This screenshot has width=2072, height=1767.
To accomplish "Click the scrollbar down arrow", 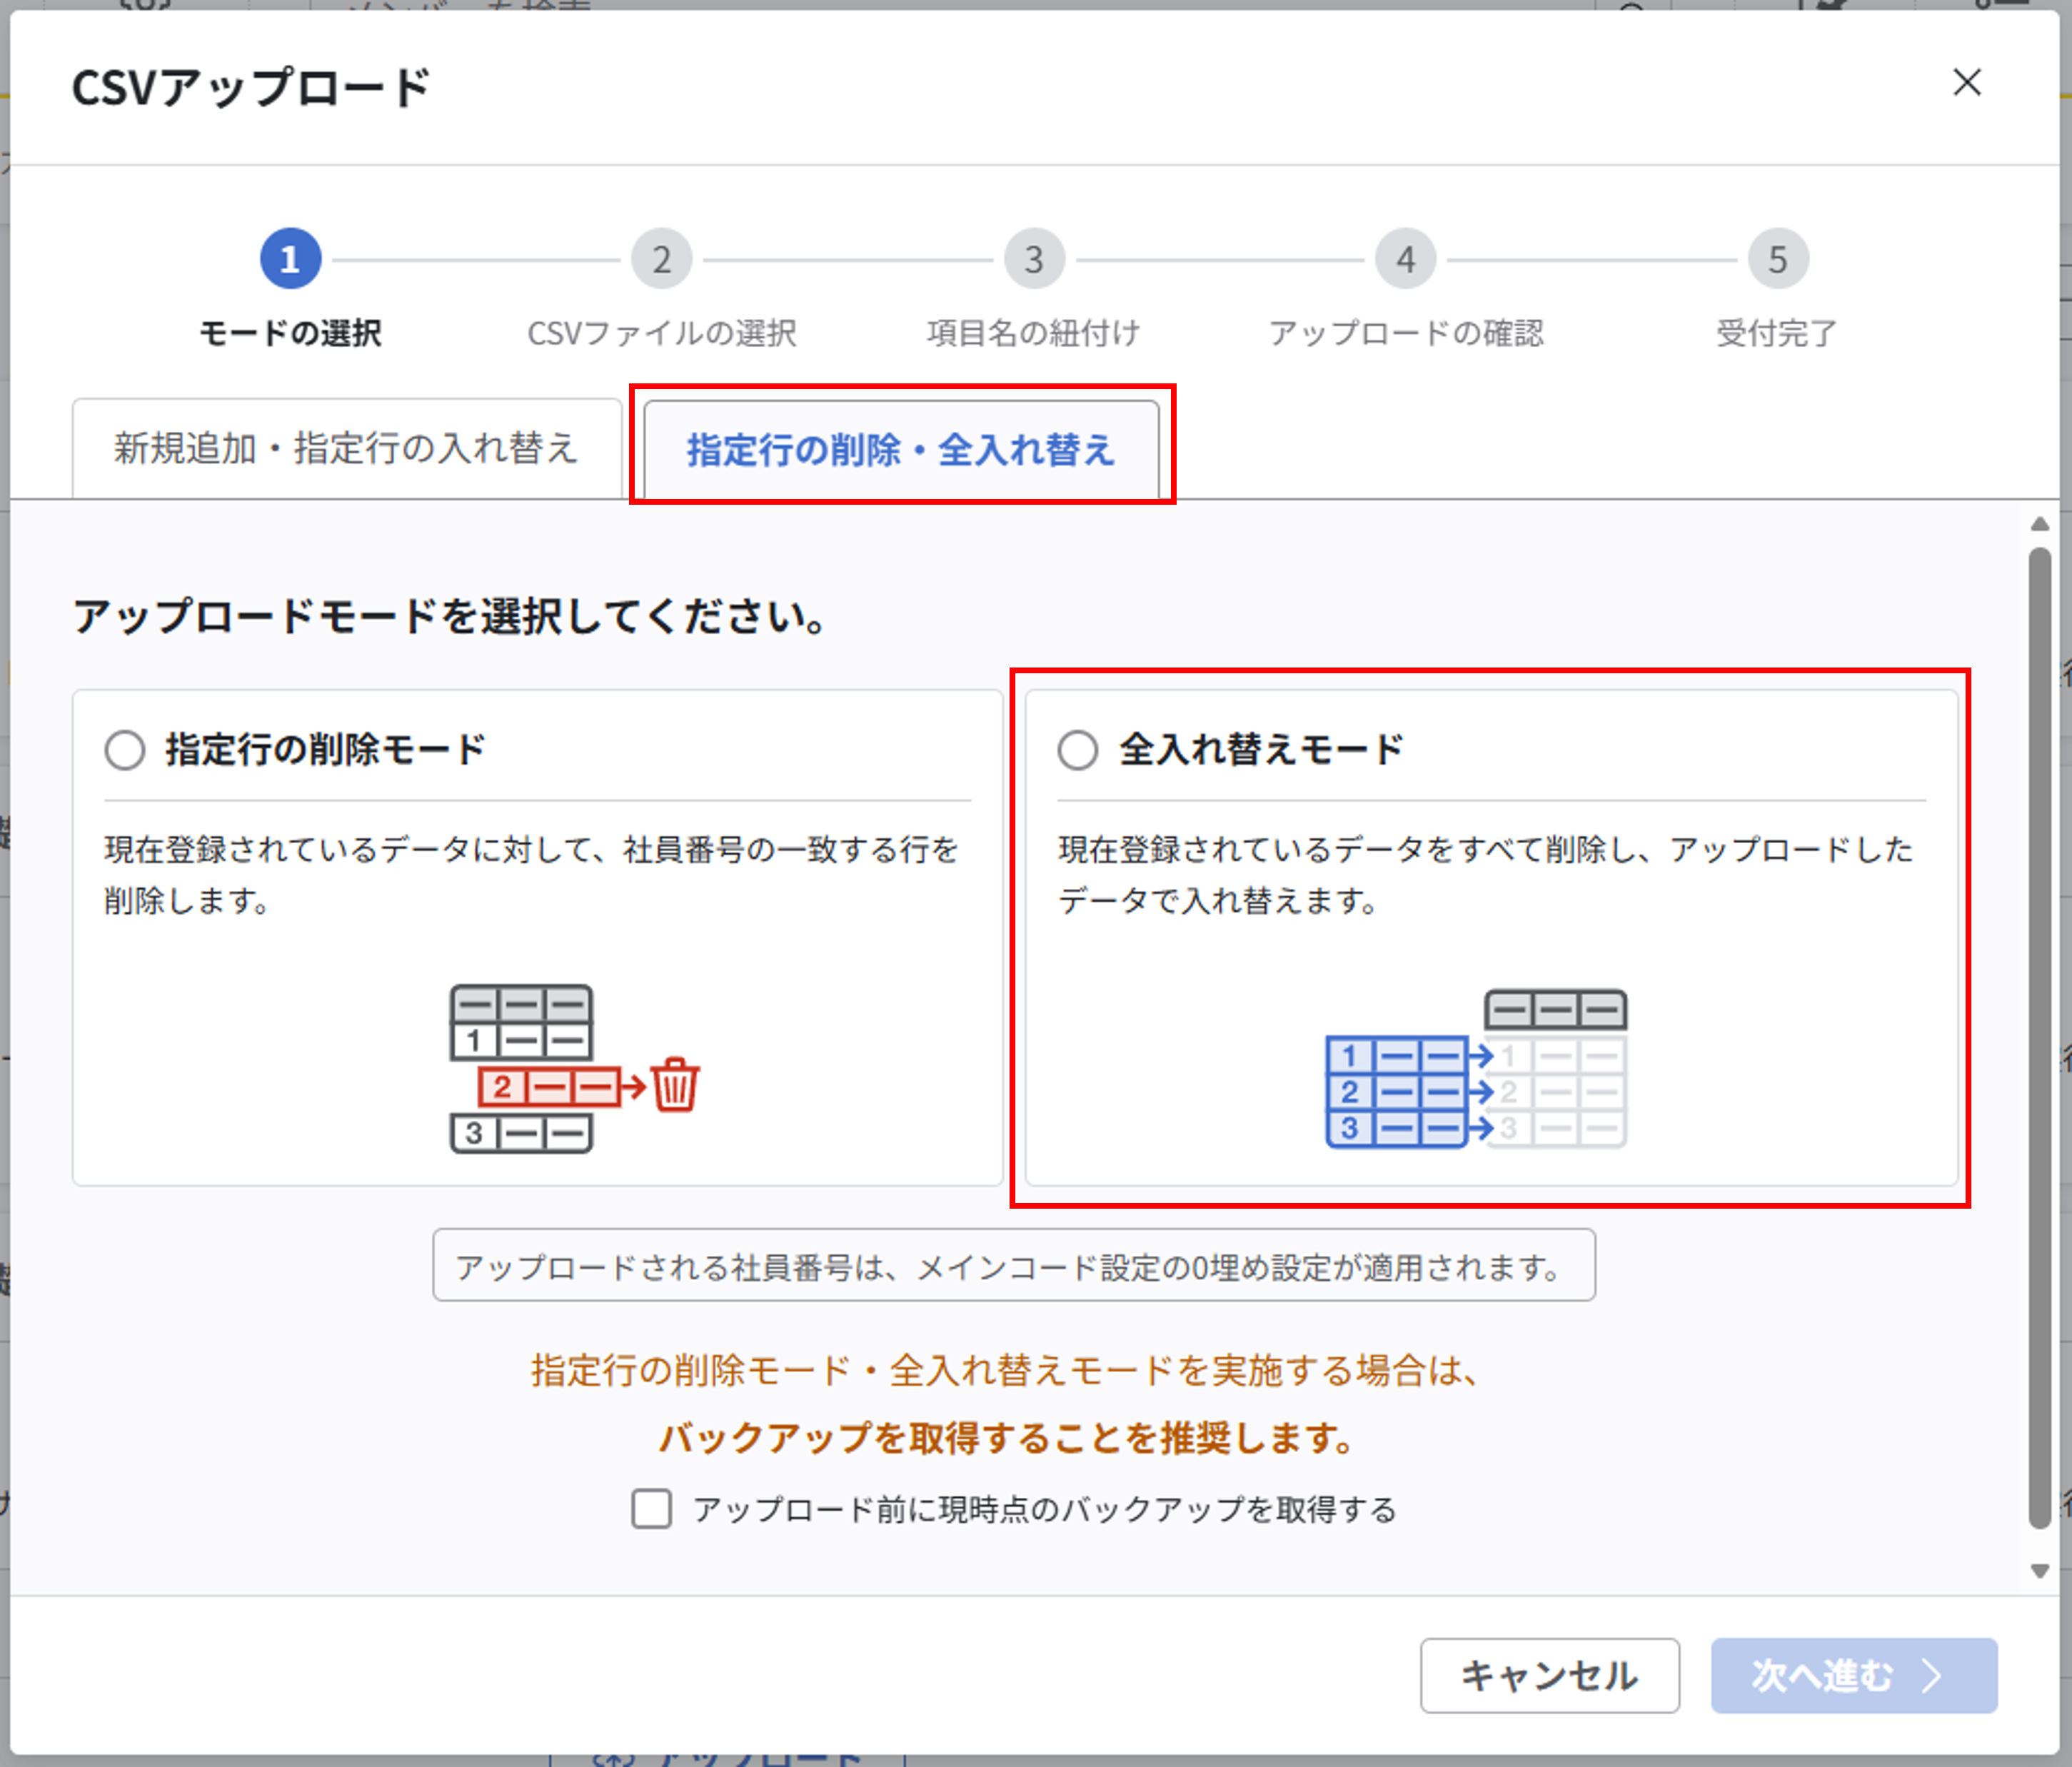I will (2040, 1571).
